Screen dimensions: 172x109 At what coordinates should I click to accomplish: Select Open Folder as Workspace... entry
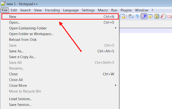pyautogui.click(x=60, y=34)
